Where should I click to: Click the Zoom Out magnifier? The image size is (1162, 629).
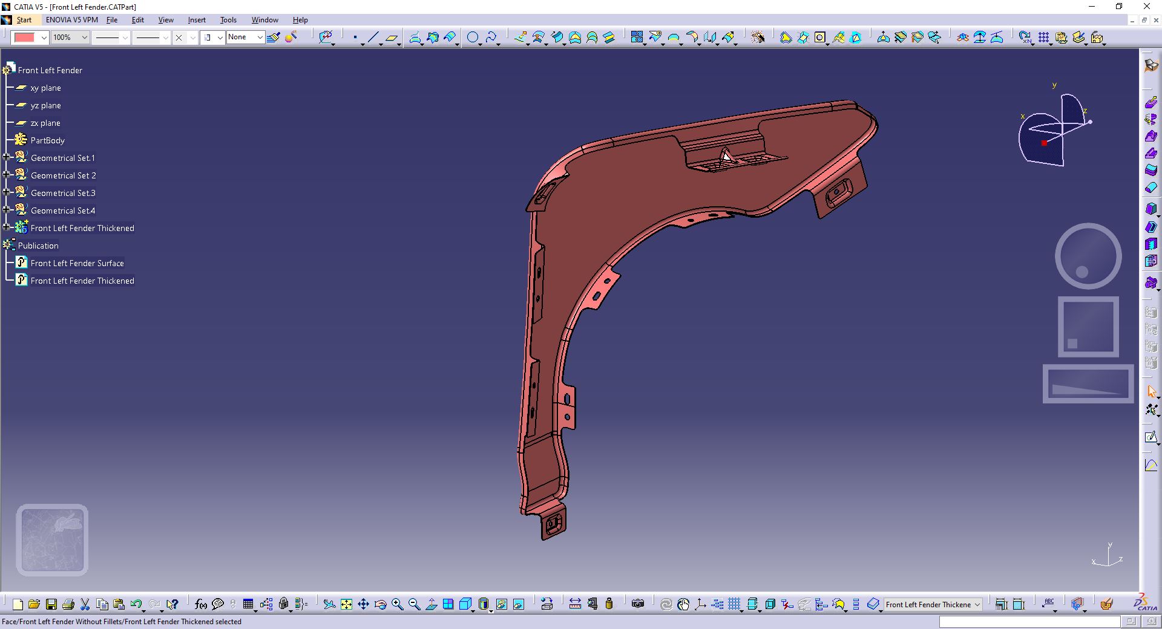tap(414, 604)
